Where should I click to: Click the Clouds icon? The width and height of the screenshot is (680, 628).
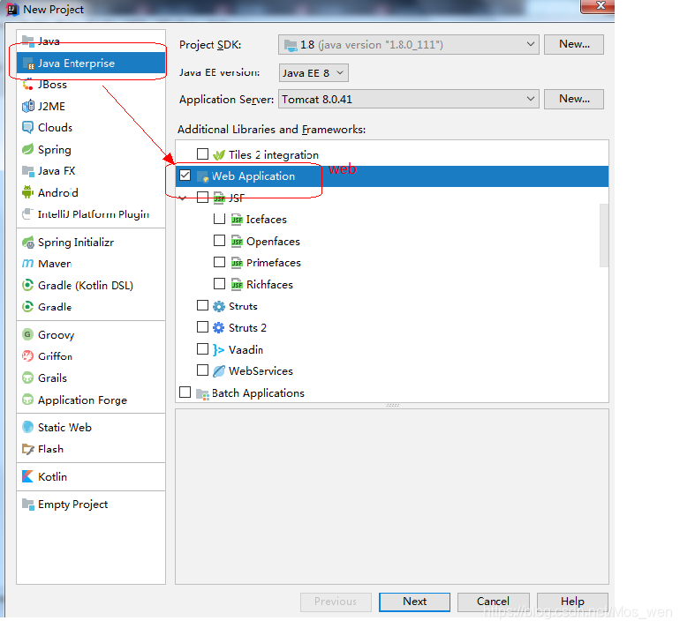(27, 127)
